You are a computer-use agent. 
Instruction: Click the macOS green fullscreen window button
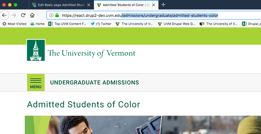click(16, 5)
